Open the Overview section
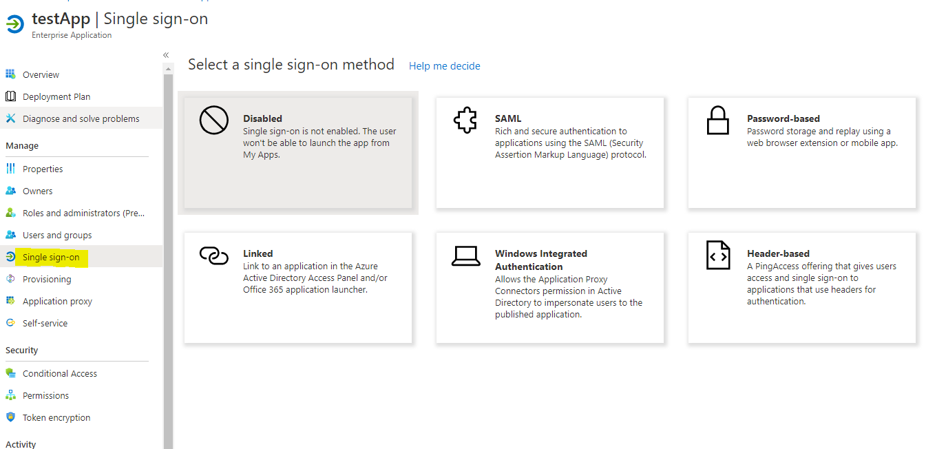The image size is (926, 449). click(41, 74)
